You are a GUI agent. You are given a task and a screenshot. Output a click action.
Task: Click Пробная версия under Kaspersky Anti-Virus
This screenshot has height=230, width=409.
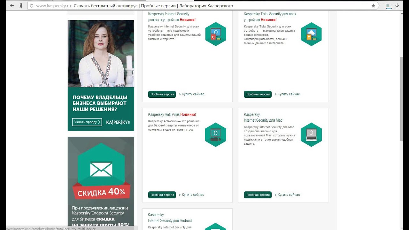tap(162, 195)
